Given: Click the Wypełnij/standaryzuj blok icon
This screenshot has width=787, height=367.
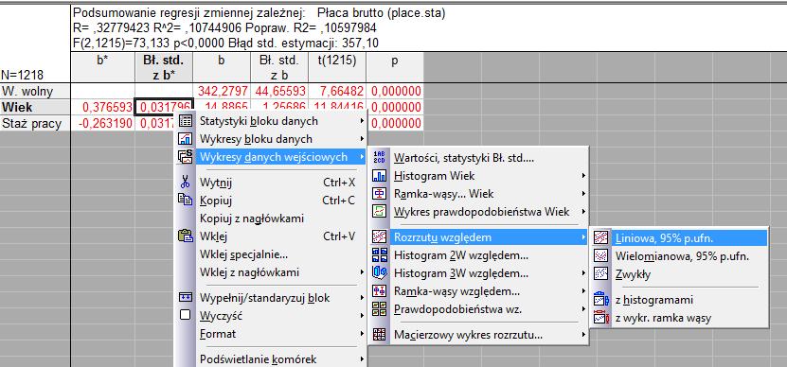Looking at the screenshot, I should pos(186,297).
